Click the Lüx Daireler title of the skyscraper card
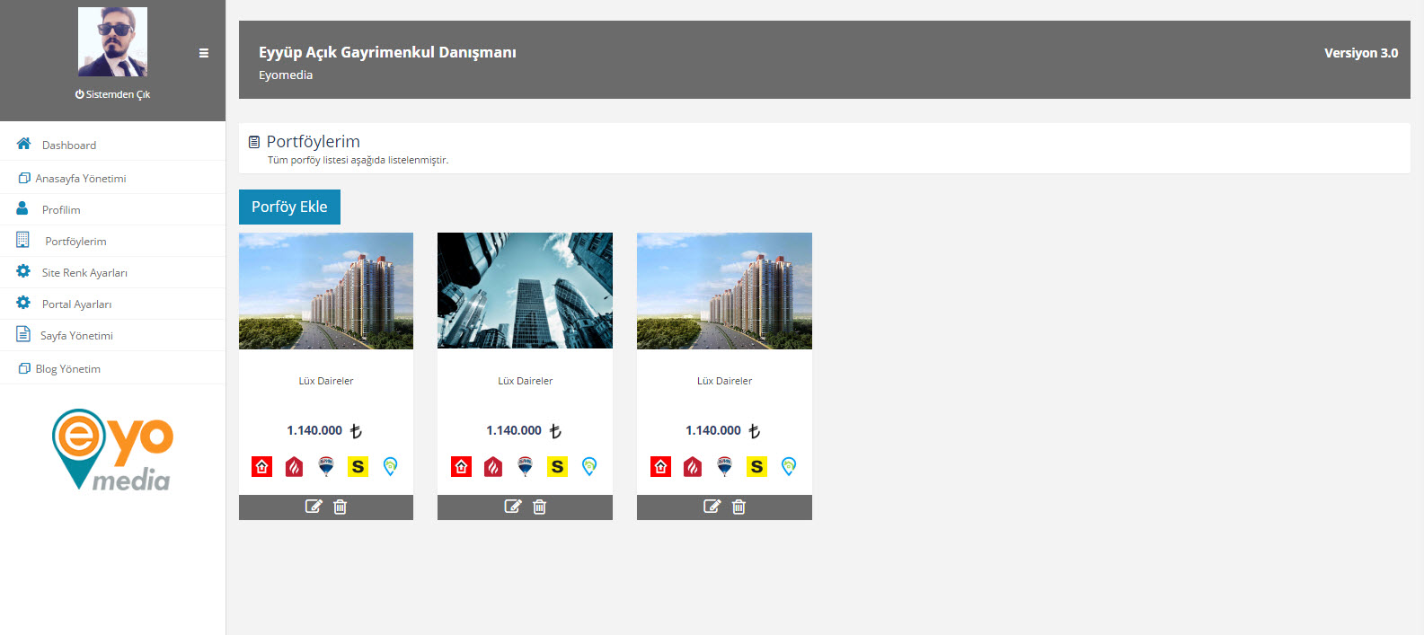Screen dimensions: 1424x635 coord(525,381)
